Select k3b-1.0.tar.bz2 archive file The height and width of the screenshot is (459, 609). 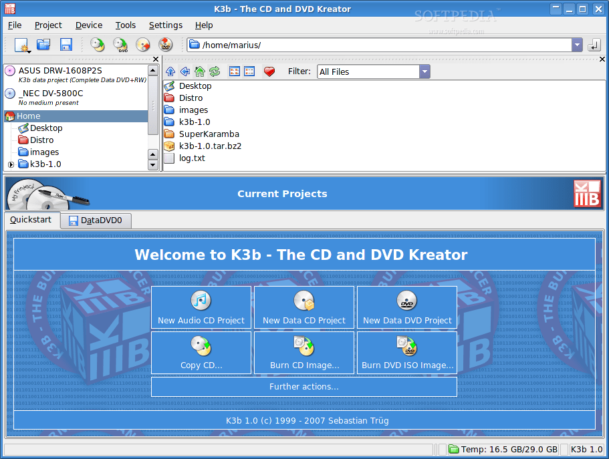click(203, 146)
